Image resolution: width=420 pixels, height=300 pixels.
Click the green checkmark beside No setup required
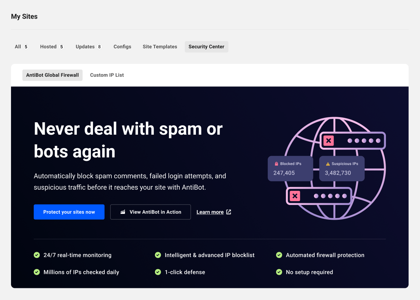(279, 272)
